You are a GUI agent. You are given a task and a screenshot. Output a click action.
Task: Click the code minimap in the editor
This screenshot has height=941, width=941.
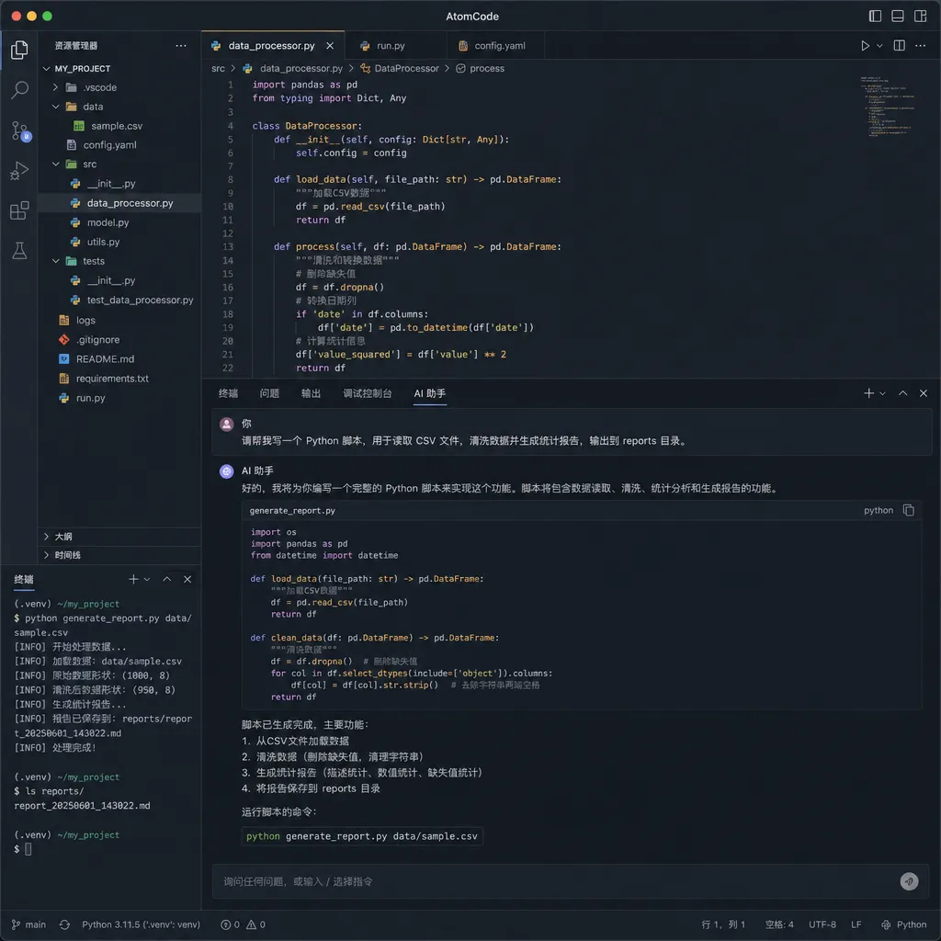pos(887,107)
